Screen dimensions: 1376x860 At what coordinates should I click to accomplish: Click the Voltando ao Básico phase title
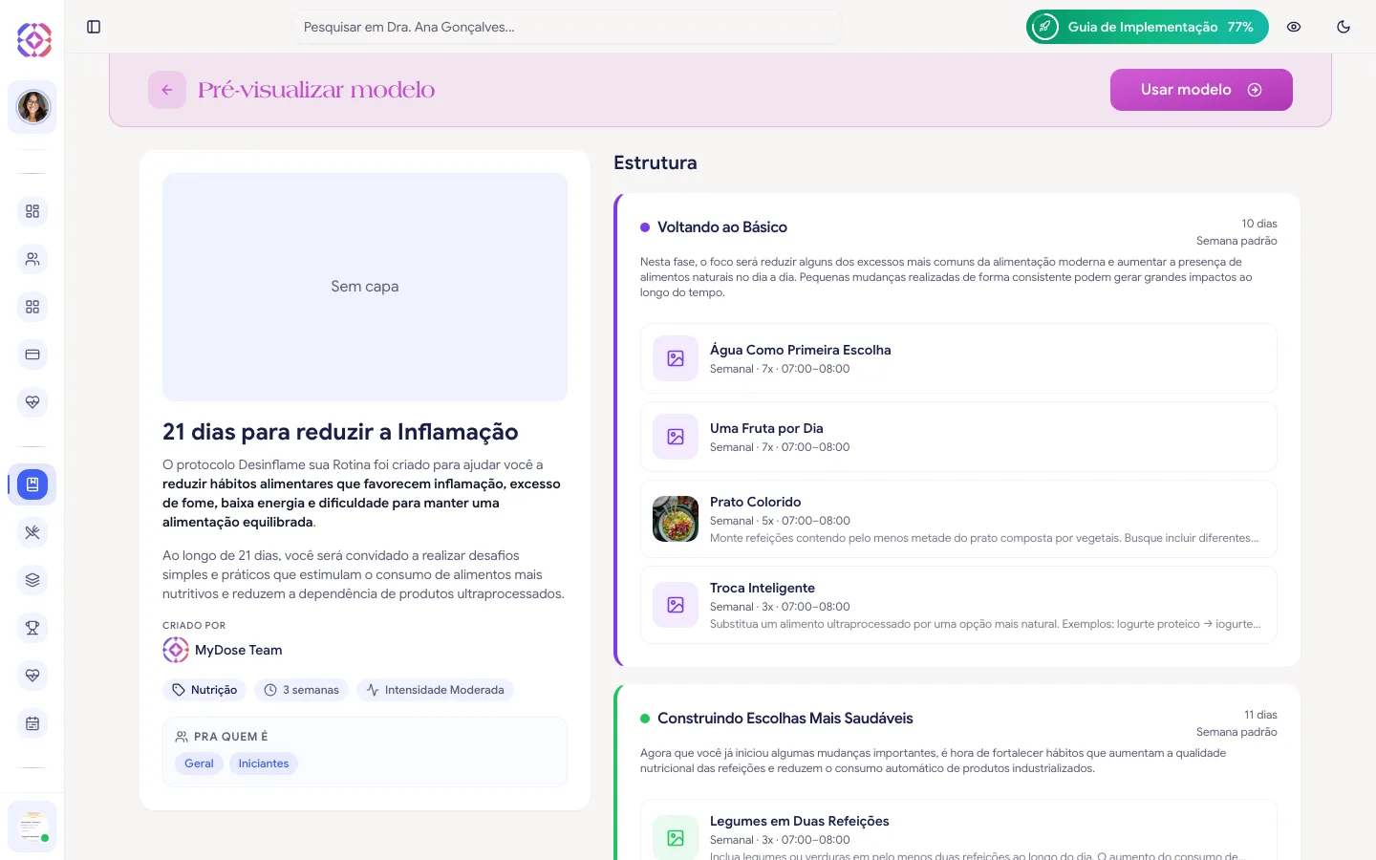click(x=722, y=227)
